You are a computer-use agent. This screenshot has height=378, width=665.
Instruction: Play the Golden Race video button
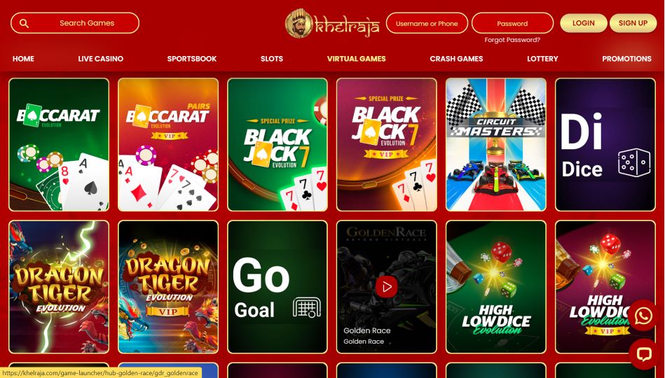[386, 287]
